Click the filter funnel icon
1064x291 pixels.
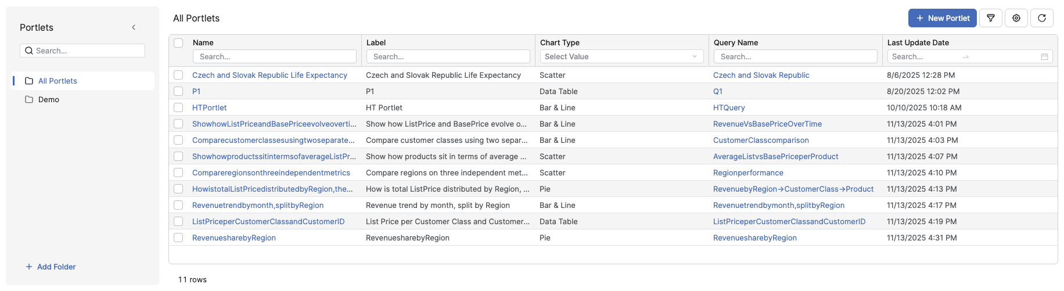(x=991, y=18)
